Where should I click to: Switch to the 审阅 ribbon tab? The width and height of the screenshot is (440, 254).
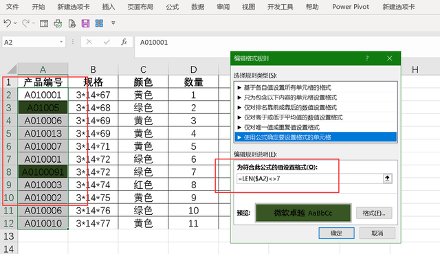point(223,7)
